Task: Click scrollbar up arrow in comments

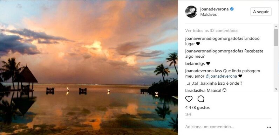Action: click(x=276, y=27)
